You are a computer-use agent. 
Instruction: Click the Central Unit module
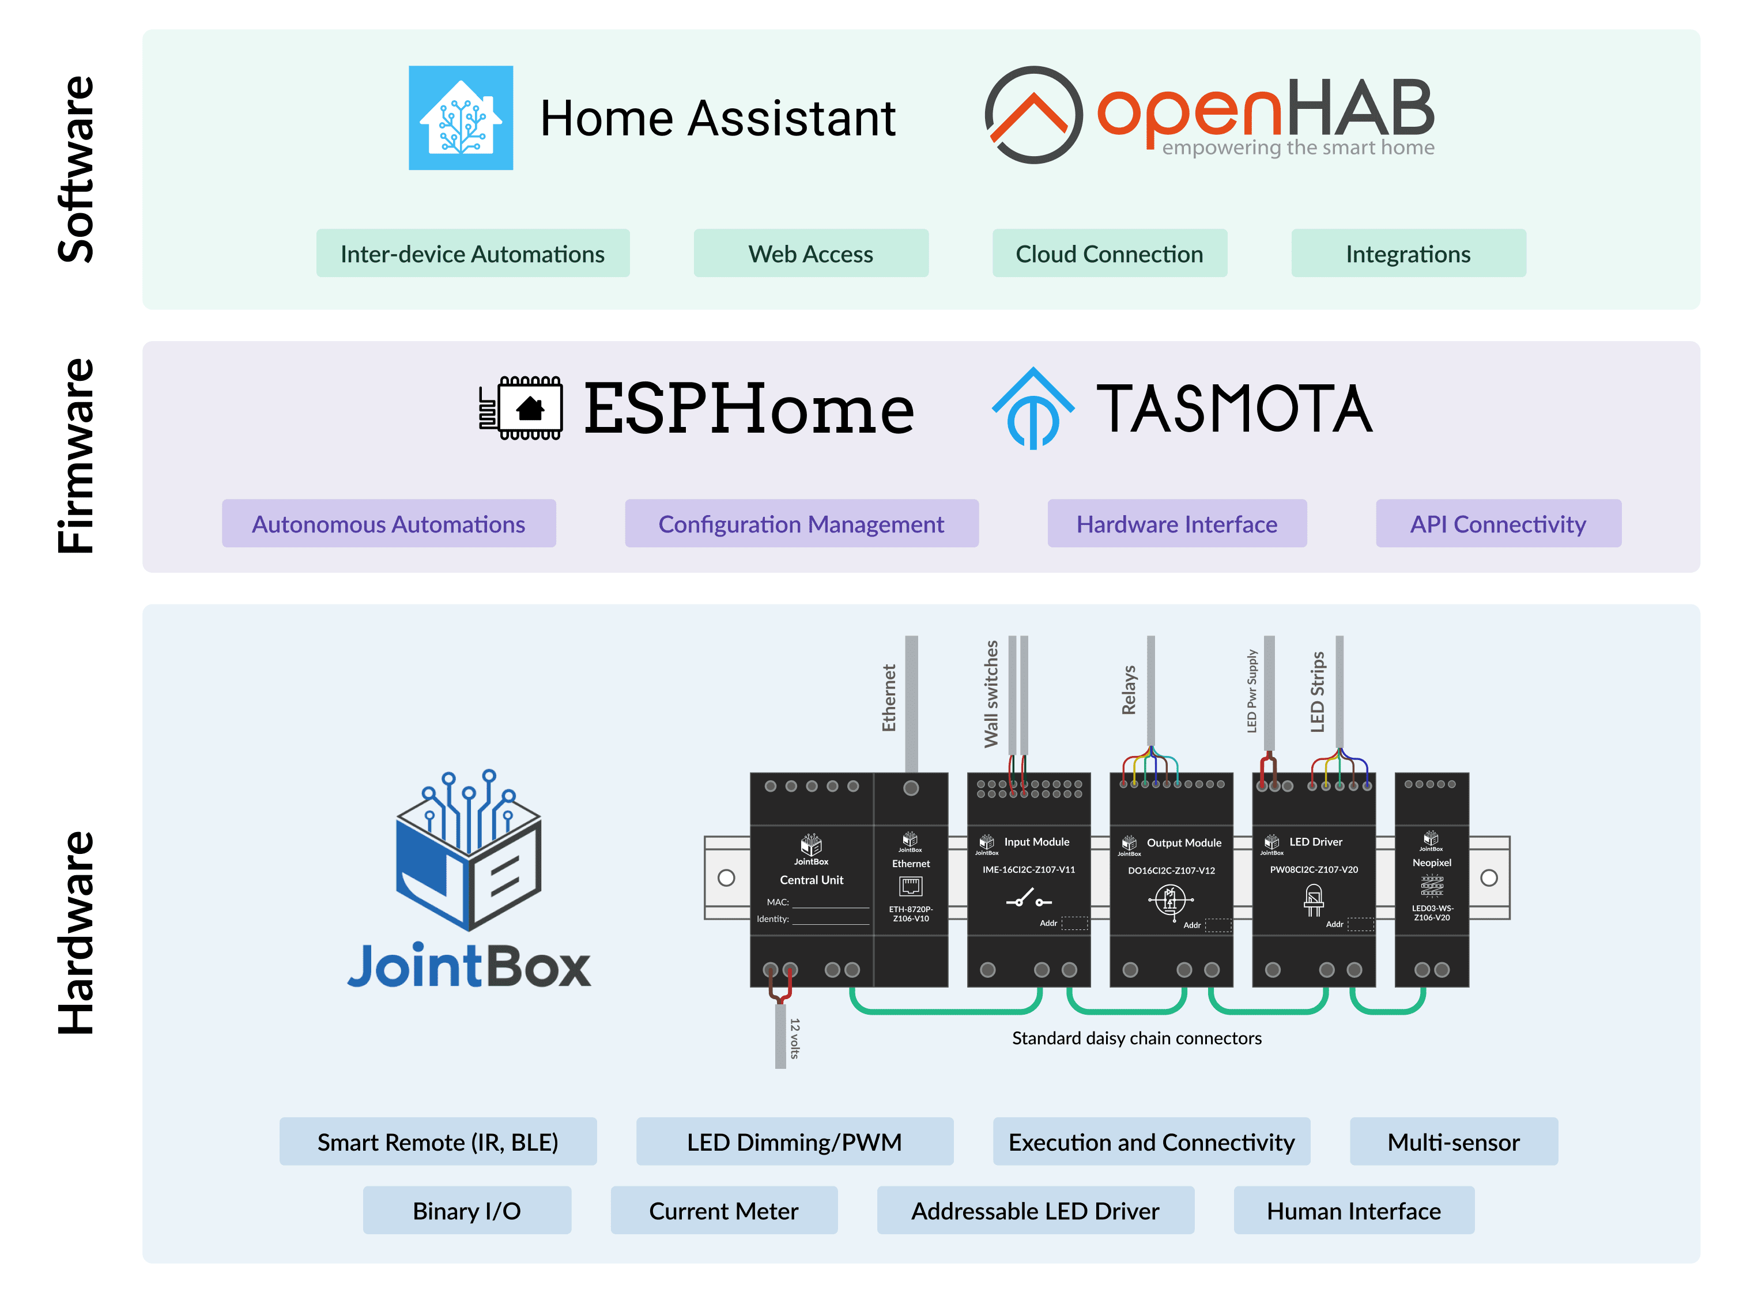[x=811, y=879]
